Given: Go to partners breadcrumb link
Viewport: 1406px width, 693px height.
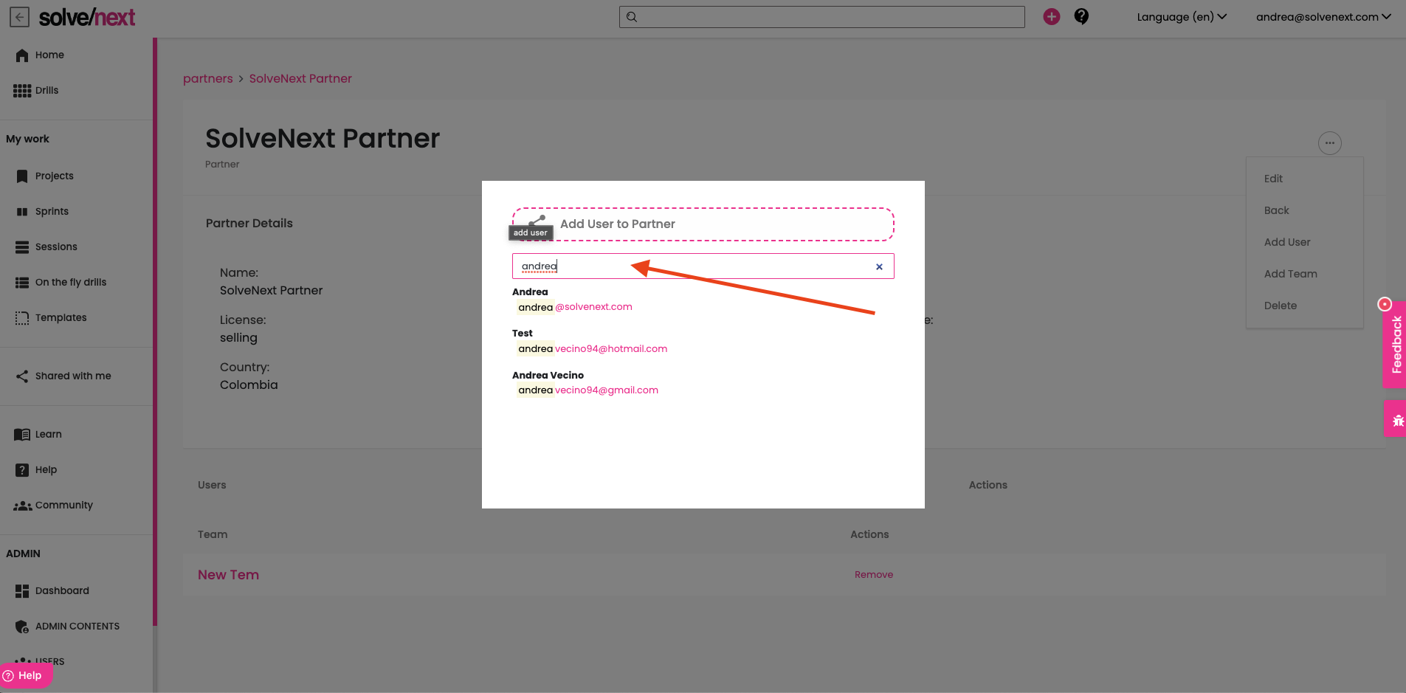Looking at the screenshot, I should 207,79.
